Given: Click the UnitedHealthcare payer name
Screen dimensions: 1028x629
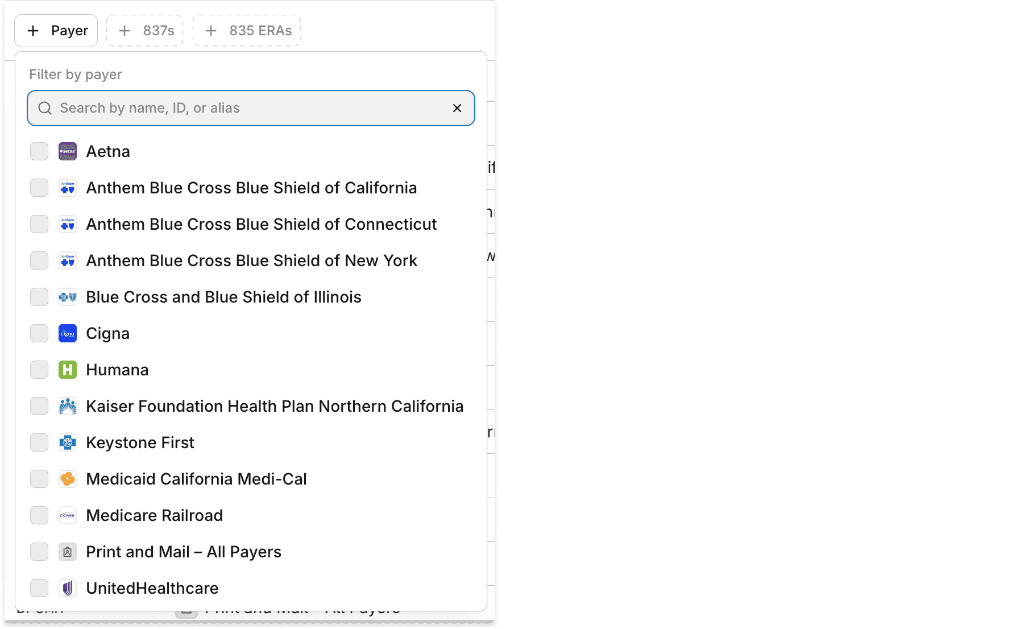Looking at the screenshot, I should click(x=152, y=588).
